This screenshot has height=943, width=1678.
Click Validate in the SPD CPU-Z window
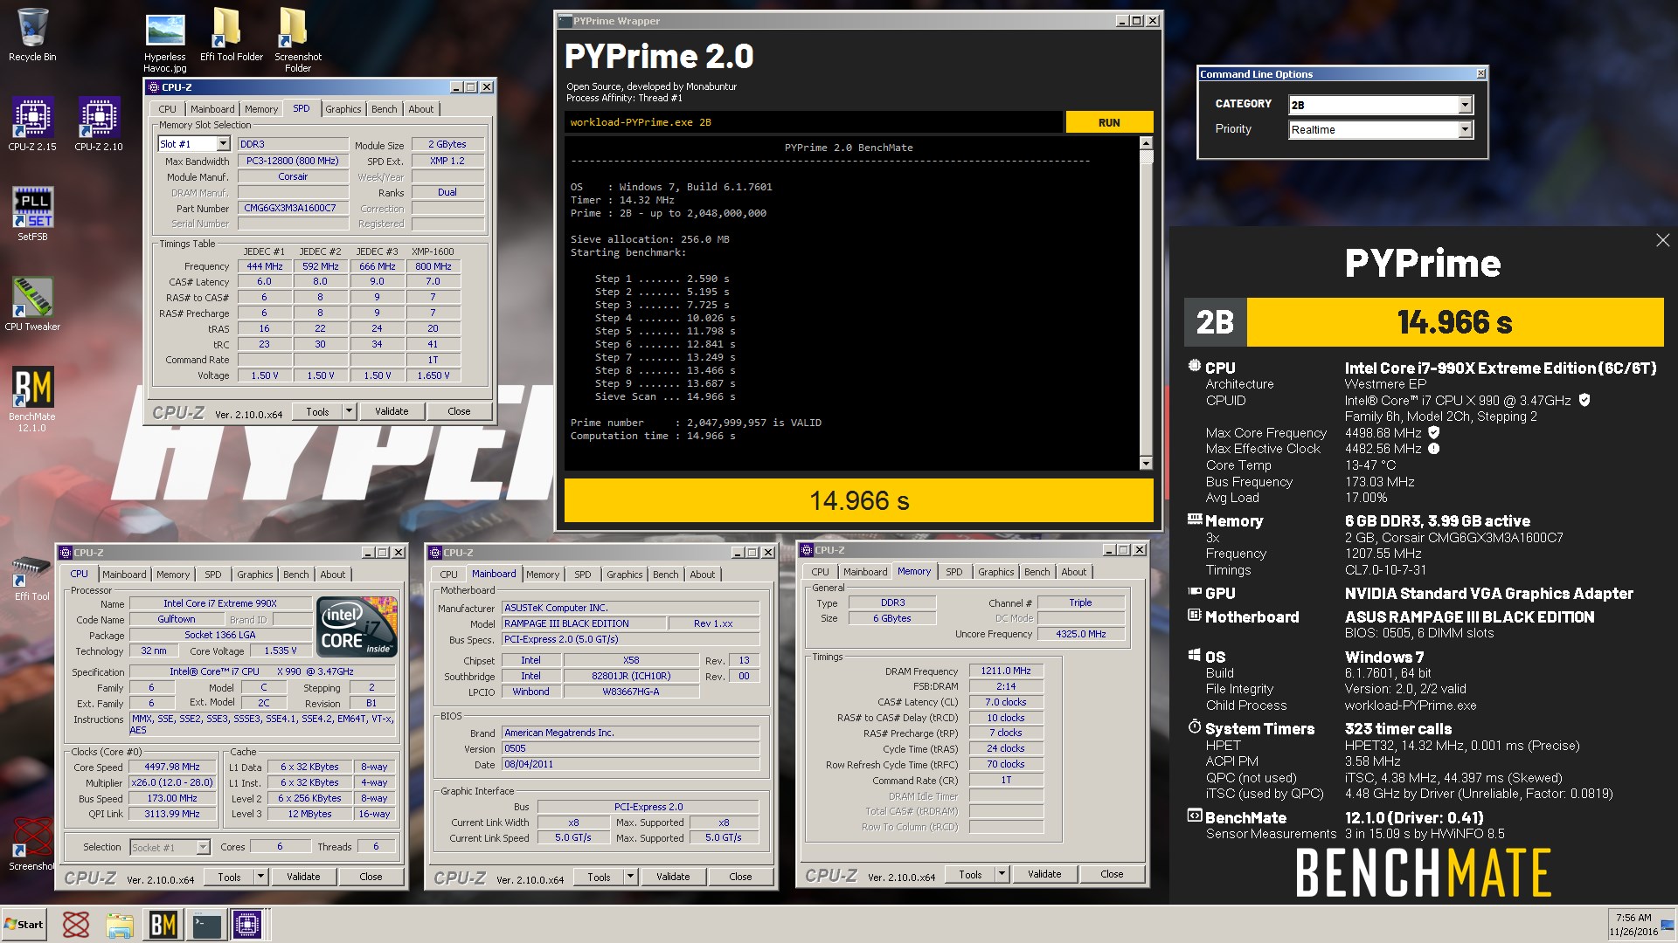[392, 411]
